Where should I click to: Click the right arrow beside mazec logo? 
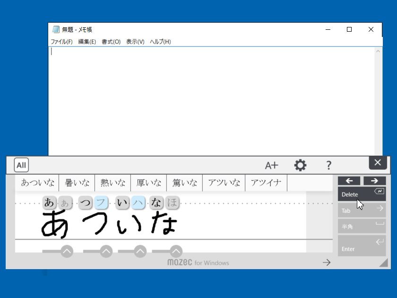click(x=327, y=262)
